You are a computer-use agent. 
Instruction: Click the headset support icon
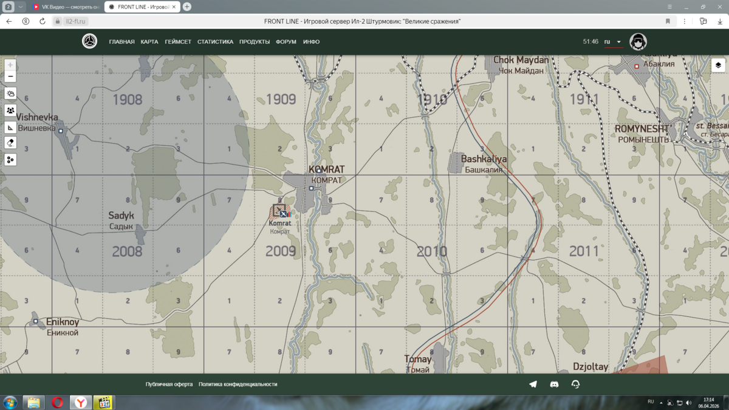click(575, 384)
